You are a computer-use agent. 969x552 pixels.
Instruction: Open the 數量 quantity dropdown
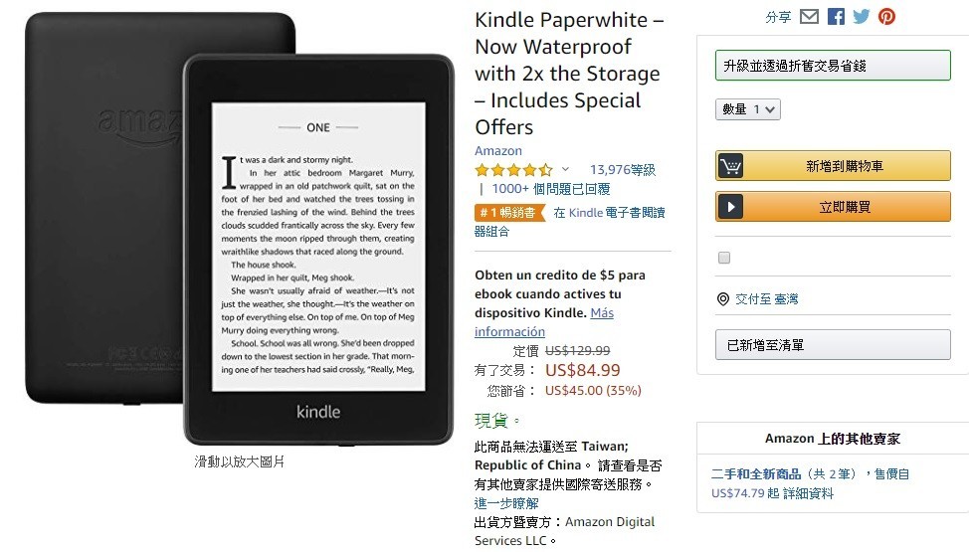[748, 109]
